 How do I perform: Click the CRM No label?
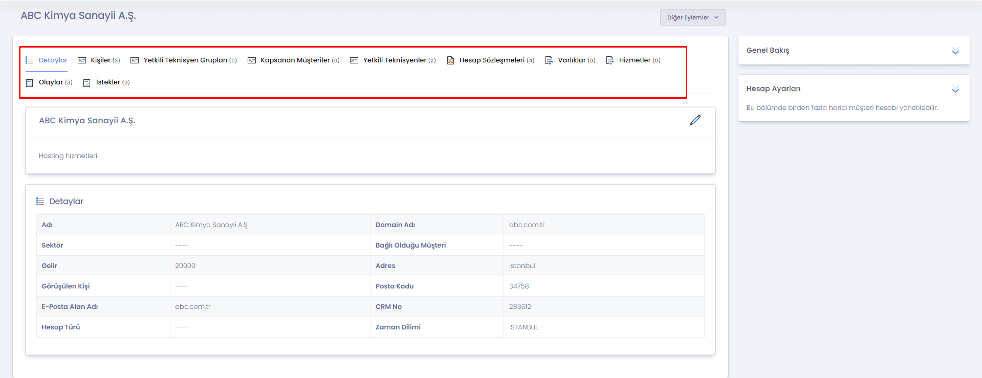(x=388, y=307)
